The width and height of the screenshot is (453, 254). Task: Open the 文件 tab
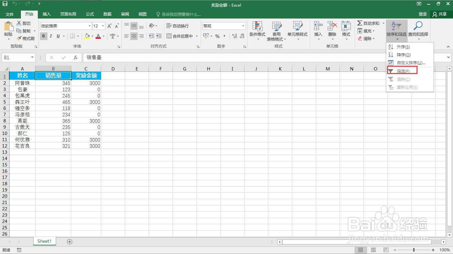[x=10, y=14]
